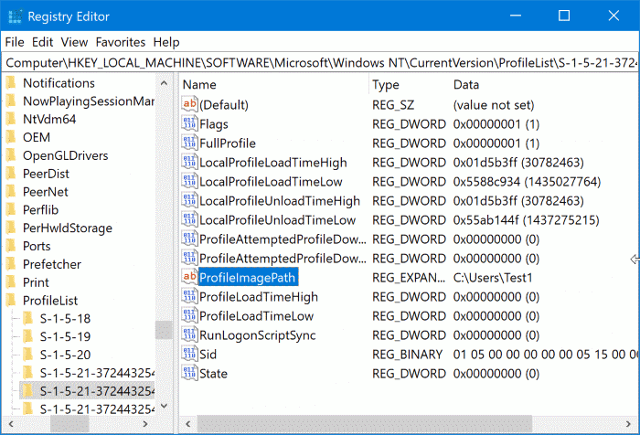Viewport: 640px width, 435px height.
Task: Click the Perflib folder icon
Action: coord(11,210)
